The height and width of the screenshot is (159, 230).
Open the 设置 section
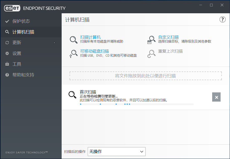click(15, 53)
